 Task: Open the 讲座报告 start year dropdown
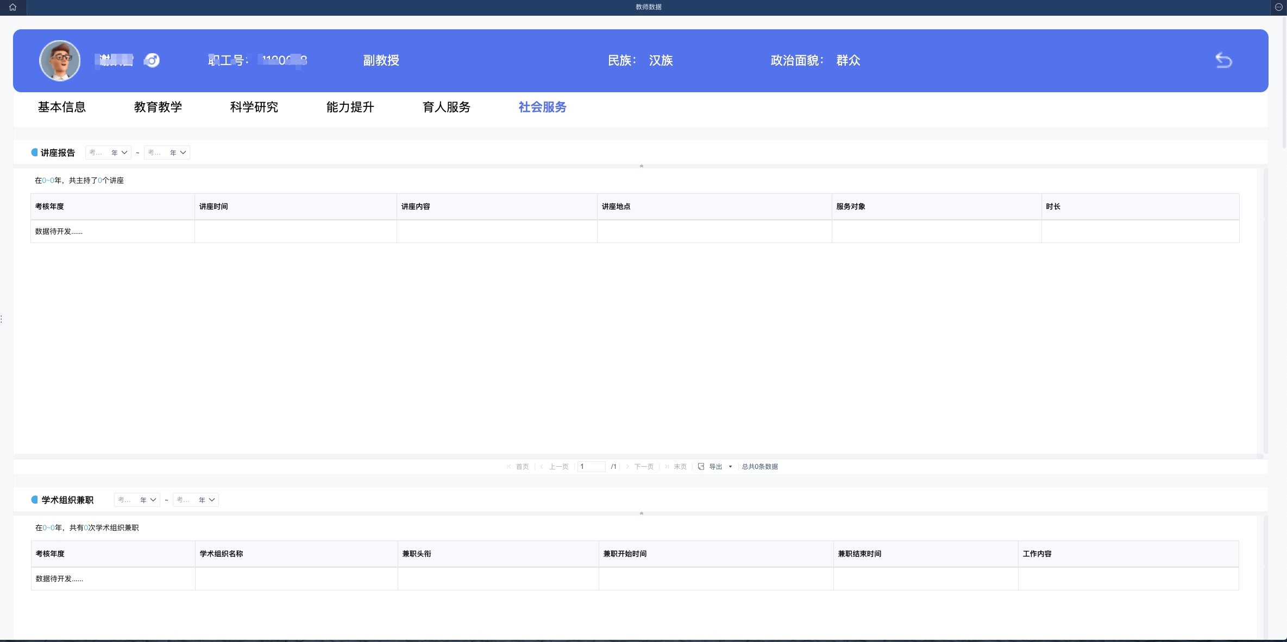(x=108, y=152)
